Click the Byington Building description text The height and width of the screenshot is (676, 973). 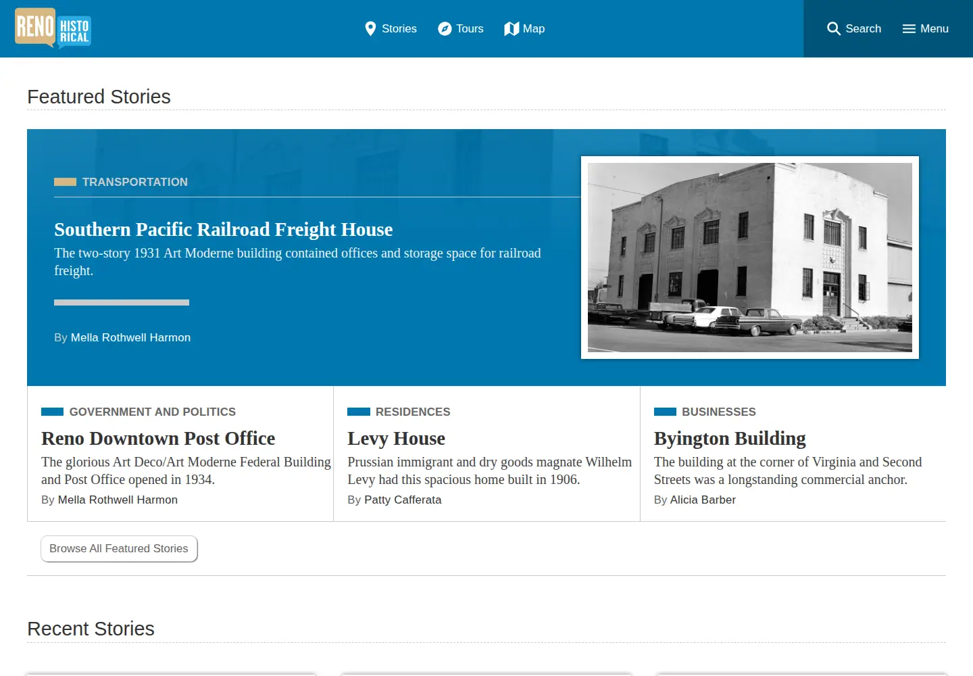pos(788,470)
